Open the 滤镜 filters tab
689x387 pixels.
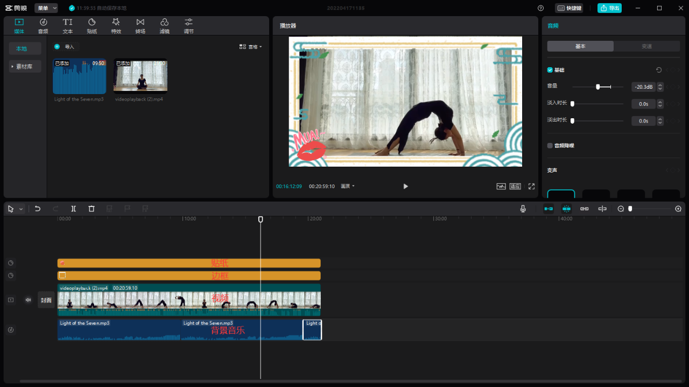pyautogui.click(x=164, y=25)
